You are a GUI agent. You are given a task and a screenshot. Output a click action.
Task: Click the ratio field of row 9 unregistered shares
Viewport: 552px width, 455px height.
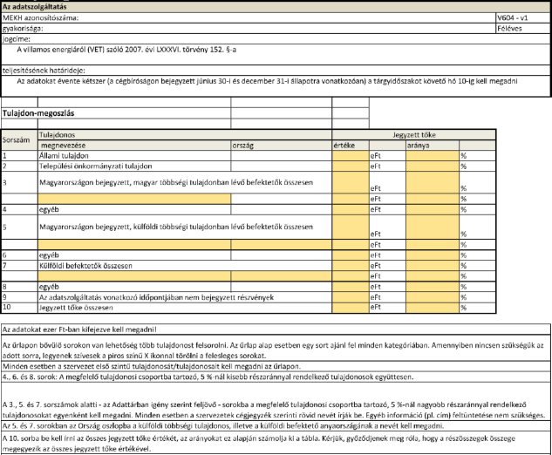pos(433,297)
